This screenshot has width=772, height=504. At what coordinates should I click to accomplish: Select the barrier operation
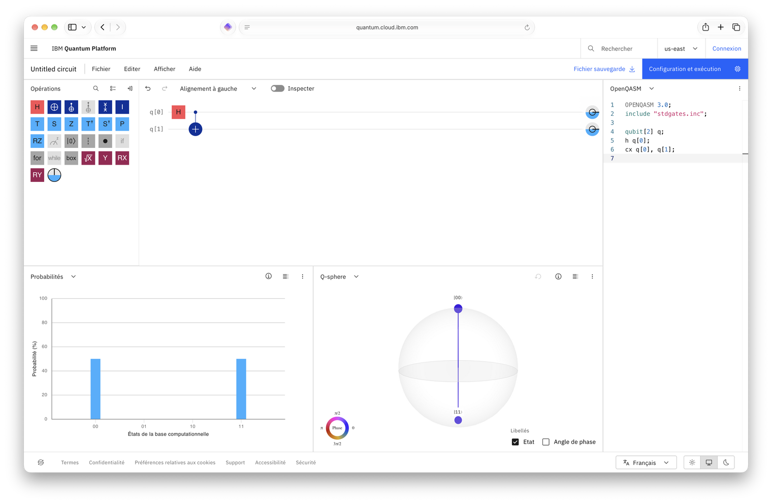pos(88,141)
